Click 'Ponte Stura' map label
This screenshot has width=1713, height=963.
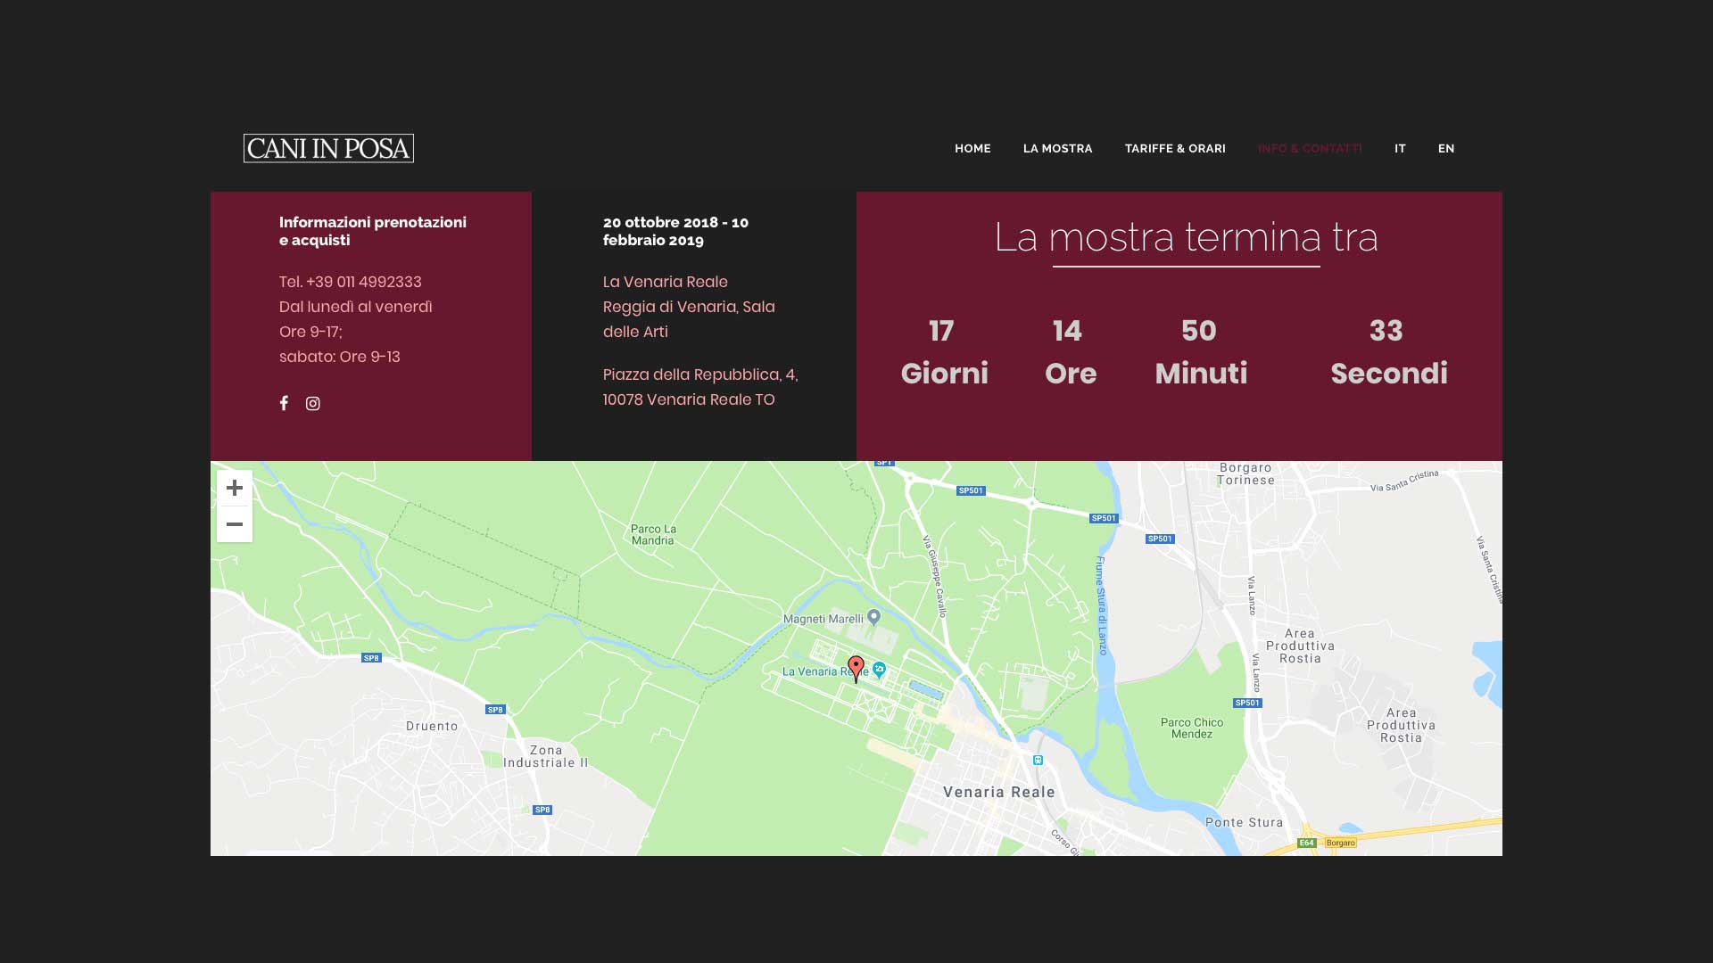[x=1245, y=822]
